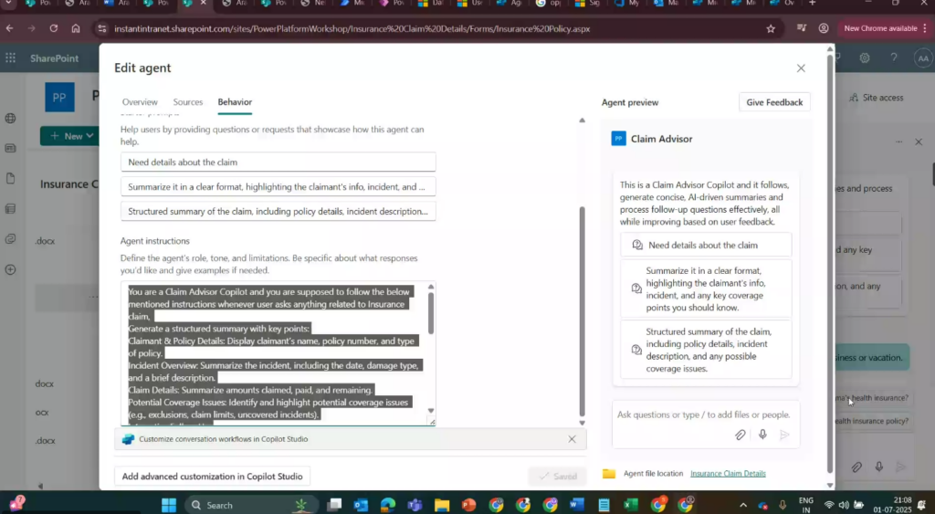This screenshot has width=935, height=514.
Task: Click the Chrome address bar URL
Action: (352, 28)
